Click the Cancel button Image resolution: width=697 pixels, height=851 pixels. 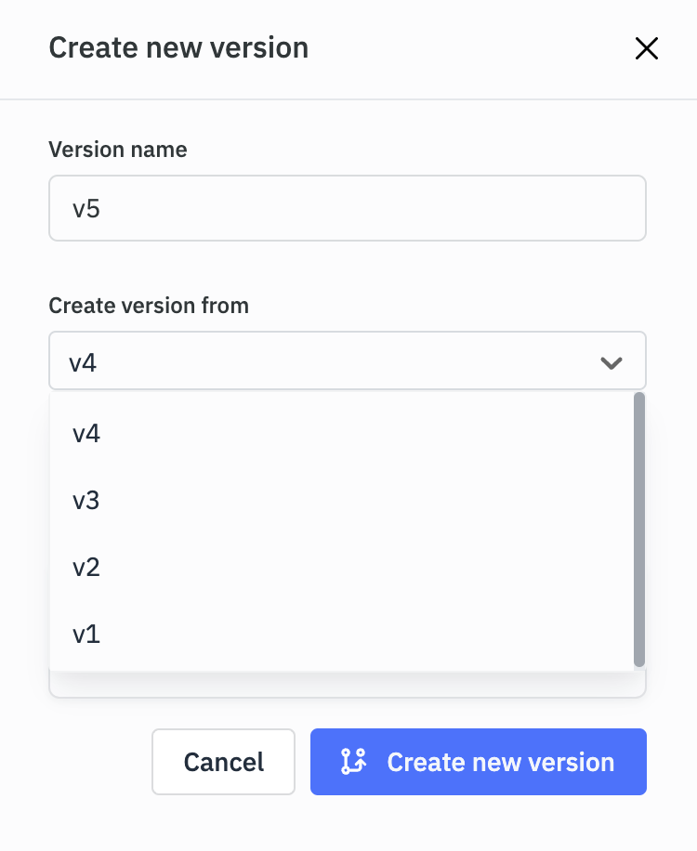pos(223,762)
